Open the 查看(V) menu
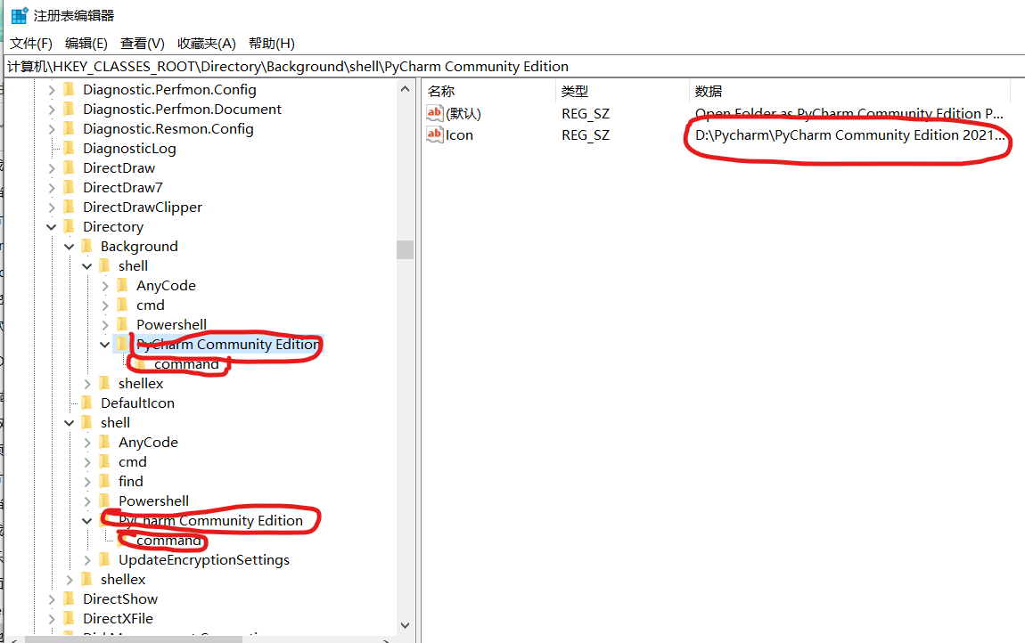This screenshot has width=1025, height=643. coord(142,44)
